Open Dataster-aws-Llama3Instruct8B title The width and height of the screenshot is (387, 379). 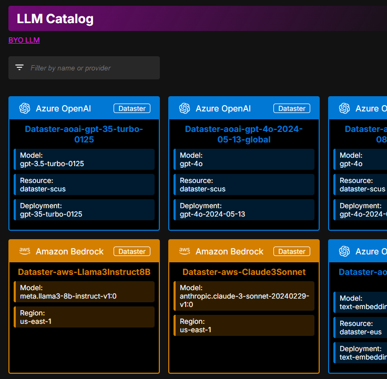84,272
